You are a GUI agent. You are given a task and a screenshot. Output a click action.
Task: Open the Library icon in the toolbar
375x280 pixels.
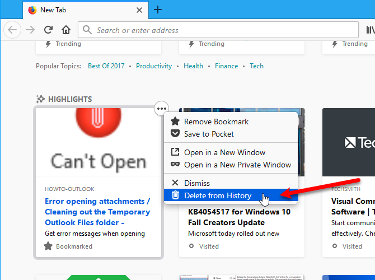click(x=370, y=30)
